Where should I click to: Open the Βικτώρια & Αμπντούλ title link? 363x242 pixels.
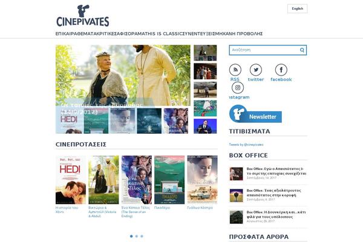pyautogui.click(x=102, y=212)
